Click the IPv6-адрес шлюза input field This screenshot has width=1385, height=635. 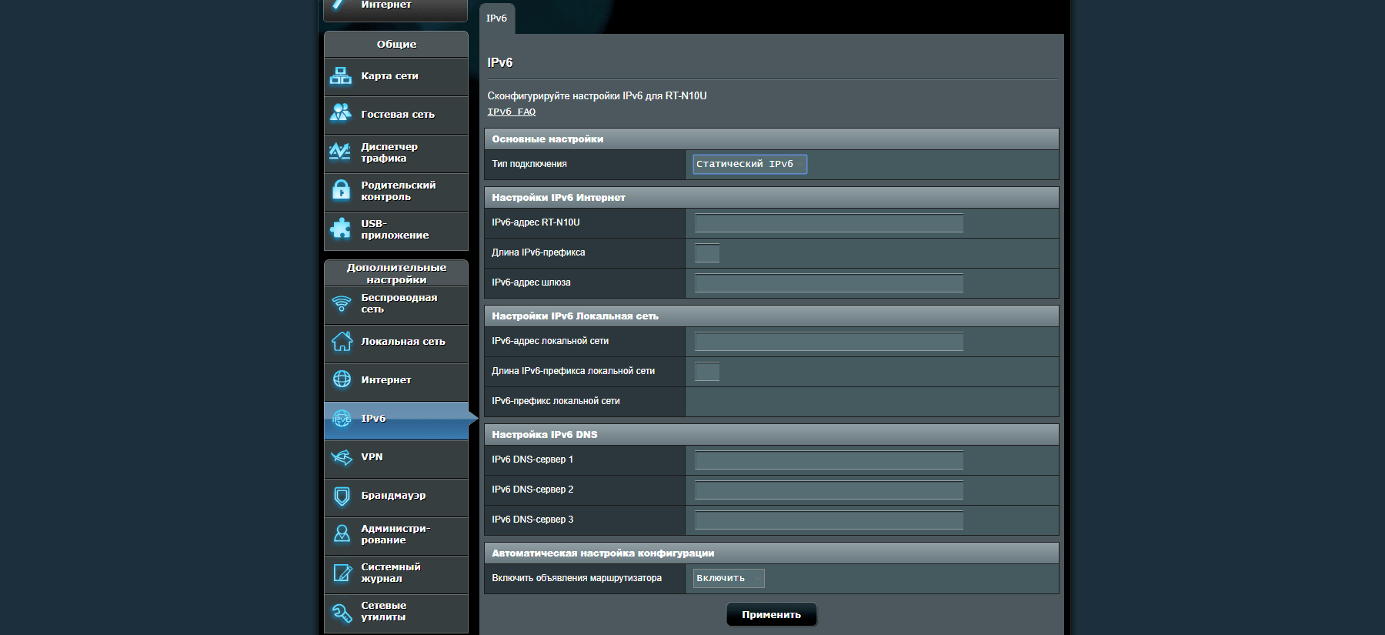click(x=829, y=283)
